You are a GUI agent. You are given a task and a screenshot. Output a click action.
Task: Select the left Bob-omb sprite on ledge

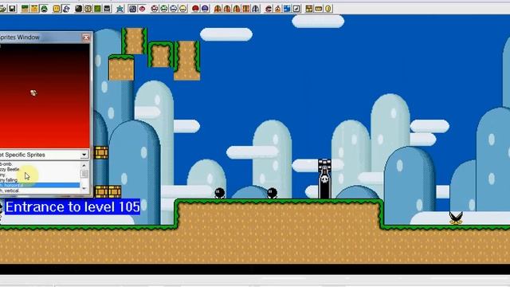point(220,193)
